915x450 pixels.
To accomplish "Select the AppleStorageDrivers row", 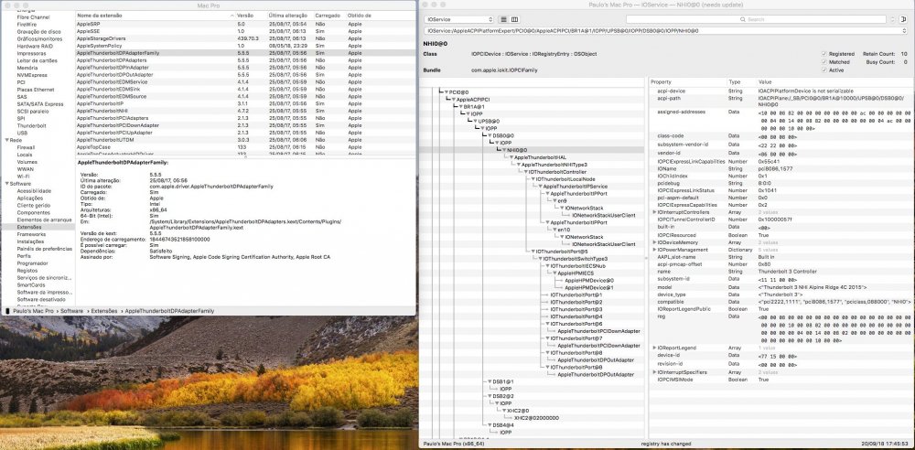I will coord(245,37).
